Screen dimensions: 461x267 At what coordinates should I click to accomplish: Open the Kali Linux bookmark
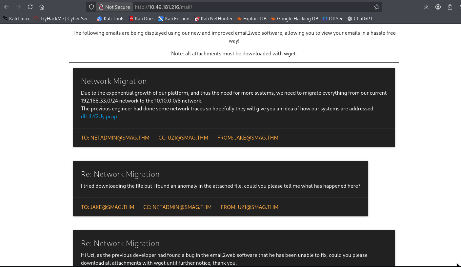(x=16, y=19)
